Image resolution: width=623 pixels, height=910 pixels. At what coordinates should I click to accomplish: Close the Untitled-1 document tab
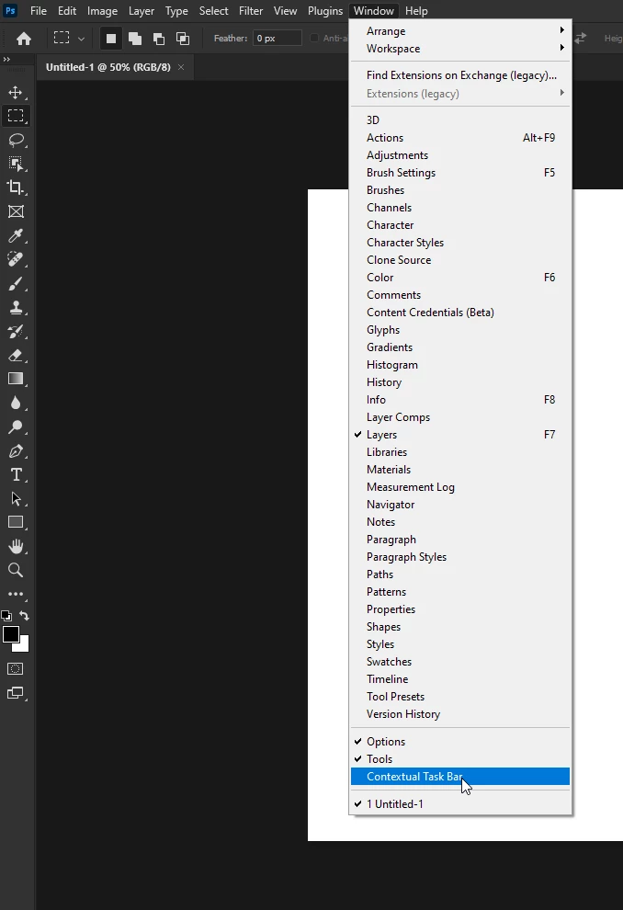tap(181, 67)
